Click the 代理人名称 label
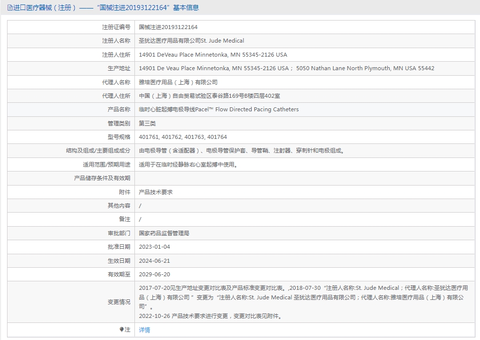Screen dimensions: 480x340 click(116, 82)
